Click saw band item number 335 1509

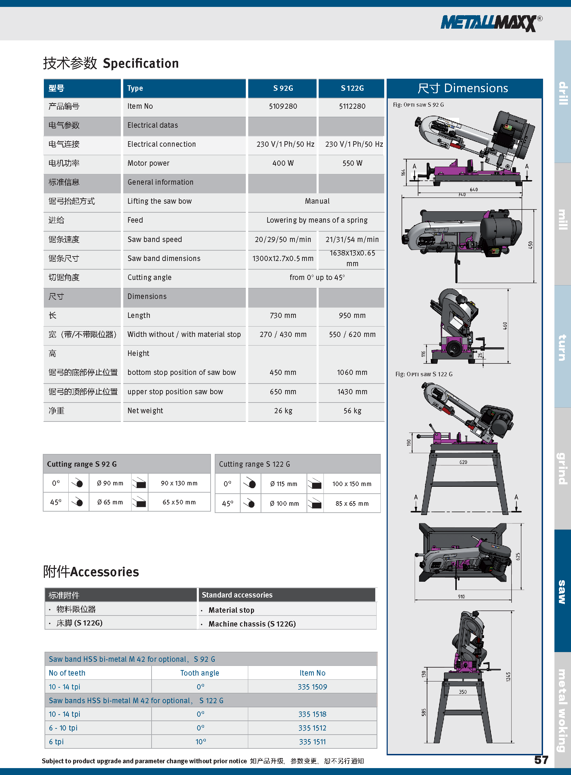312,687
